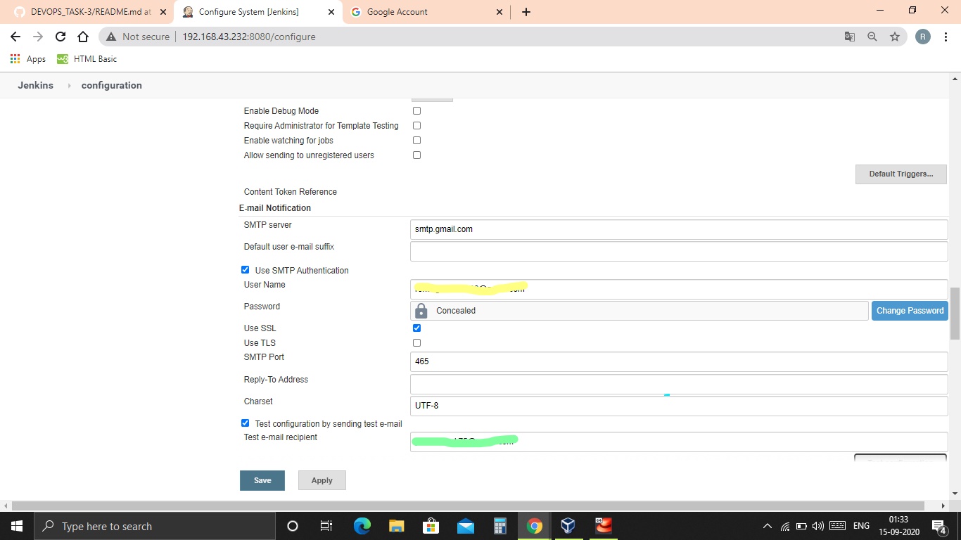This screenshot has height=540, width=961.
Task: Click the Not secure warning icon
Action: click(111, 37)
